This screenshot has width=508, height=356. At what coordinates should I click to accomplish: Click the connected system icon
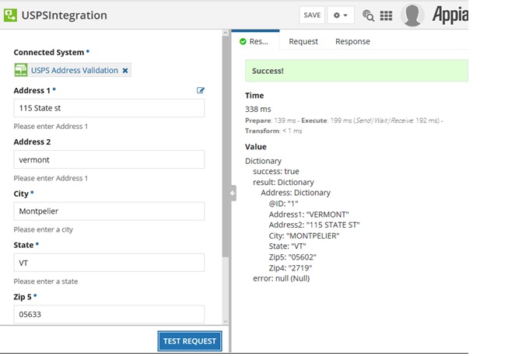(x=21, y=71)
